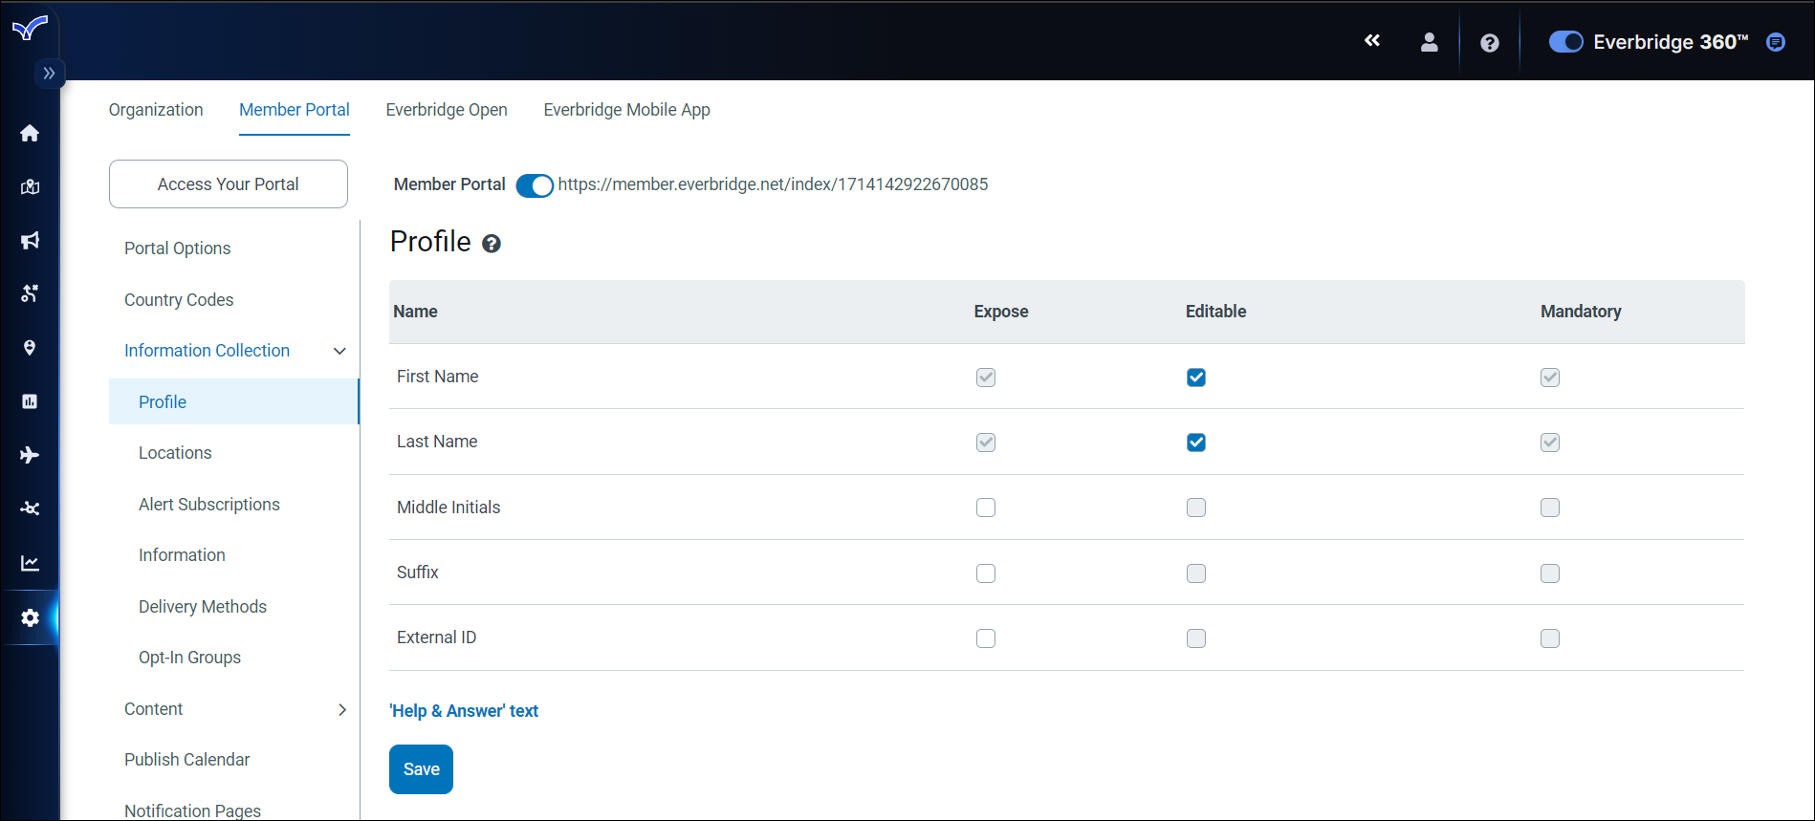Open Country Codes in side menu
Screen dimensions: 1815x821
pos(179,300)
